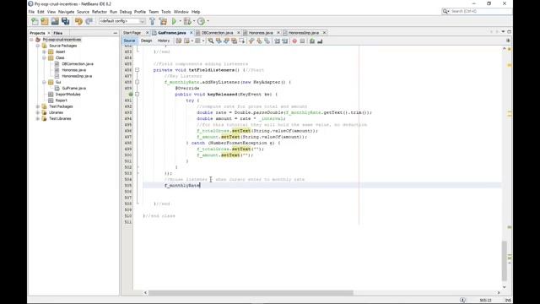Open the Window menu
The height and width of the screenshot is (304, 540).
[x=181, y=12]
